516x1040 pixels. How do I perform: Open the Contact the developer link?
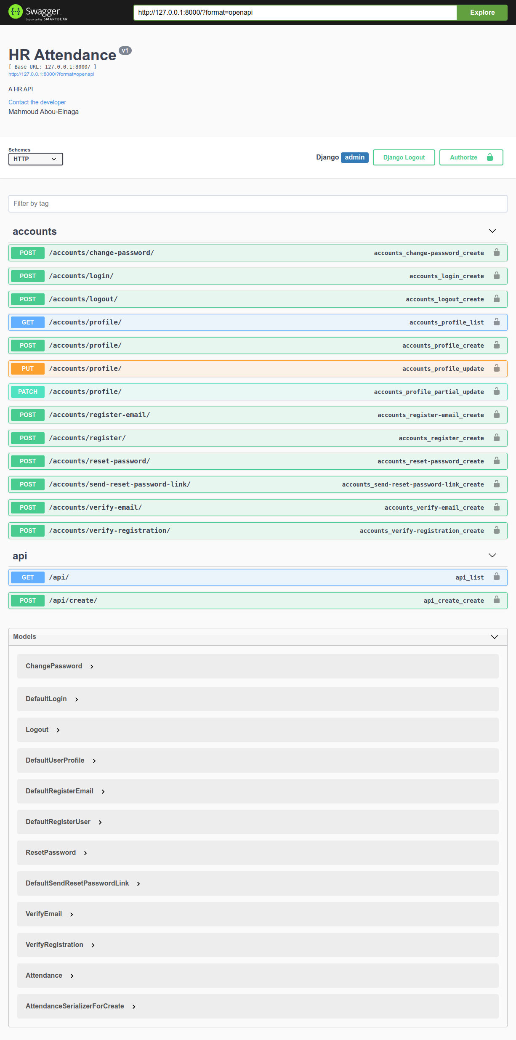pyautogui.click(x=37, y=102)
